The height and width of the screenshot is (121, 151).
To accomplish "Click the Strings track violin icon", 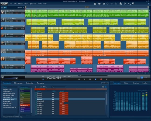I will click(3, 66).
